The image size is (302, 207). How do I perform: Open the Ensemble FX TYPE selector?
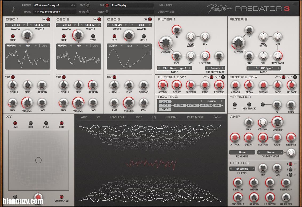pyautogui.click(x=242, y=168)
